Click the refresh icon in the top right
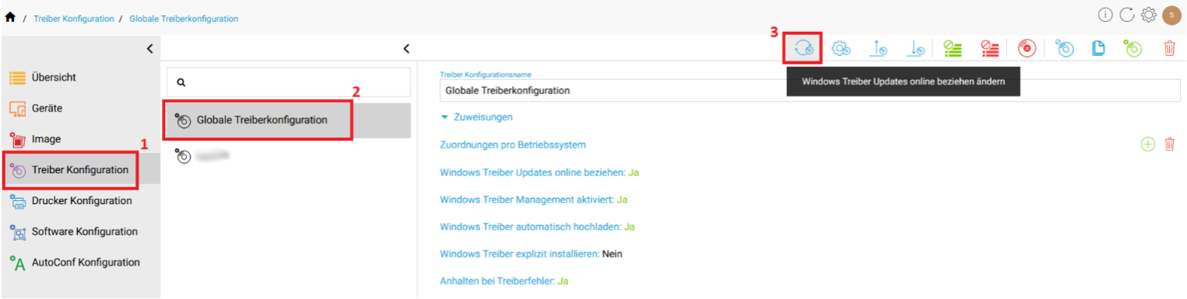 (x=1126, y=15)
